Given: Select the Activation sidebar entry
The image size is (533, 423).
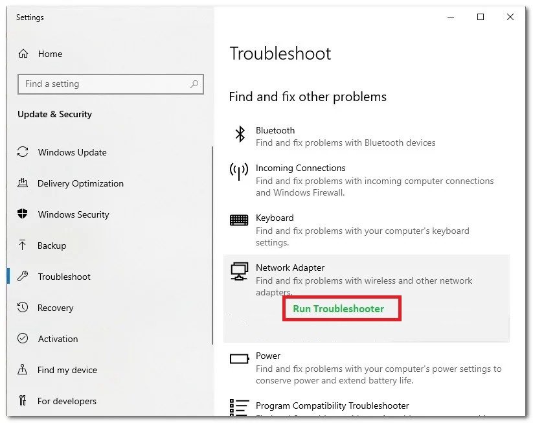Looking at the screenshot, I should pyautogui.click(x=57, y=339).
